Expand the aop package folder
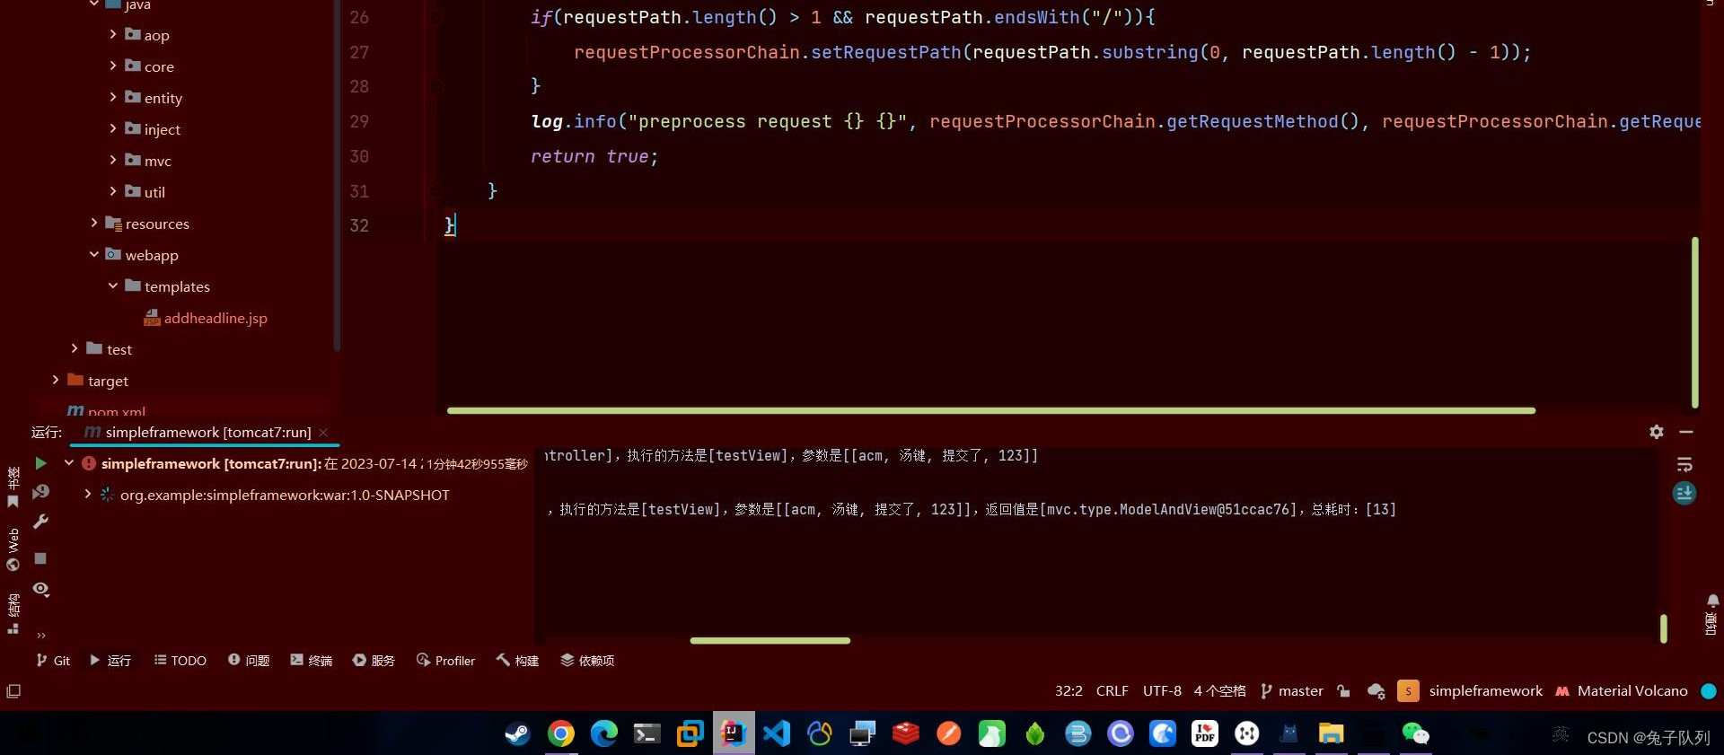Image resolution: width=1724 pixels, height=755 pixels. point(112,34)
